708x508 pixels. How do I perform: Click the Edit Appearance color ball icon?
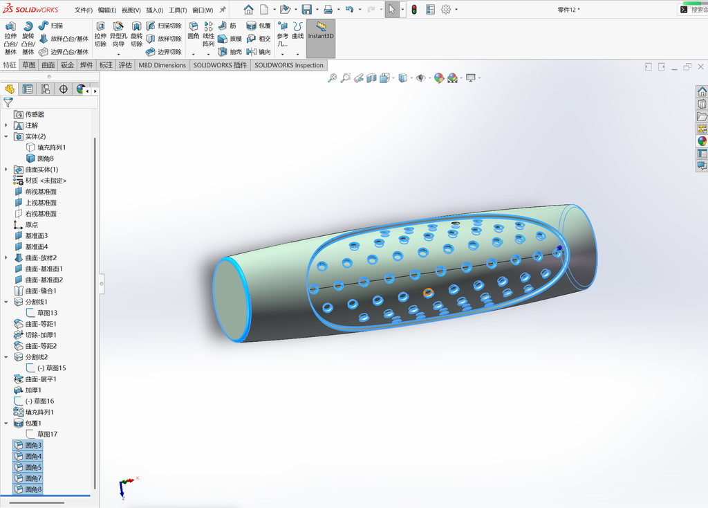439,78
